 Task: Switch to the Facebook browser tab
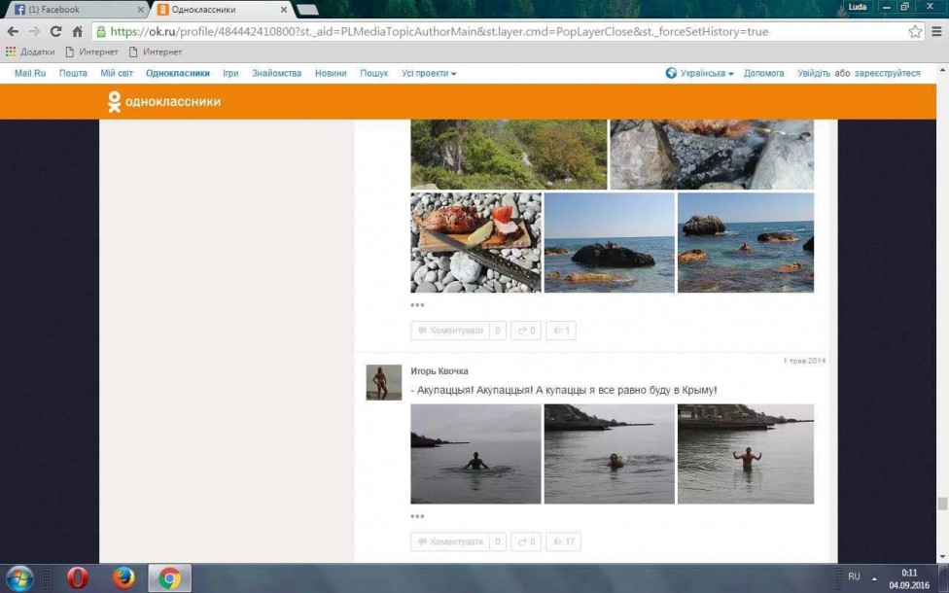(x=75, y=10)
